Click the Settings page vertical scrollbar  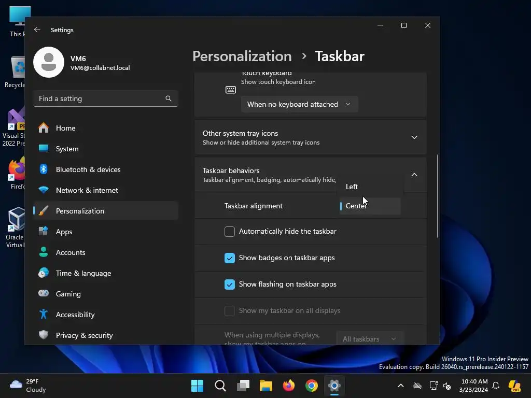[x=438, y=196]
